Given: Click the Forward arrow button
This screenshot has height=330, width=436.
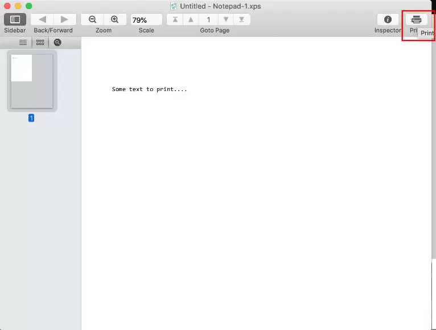Looking at the screenshot, I should (x=64, y=19).
